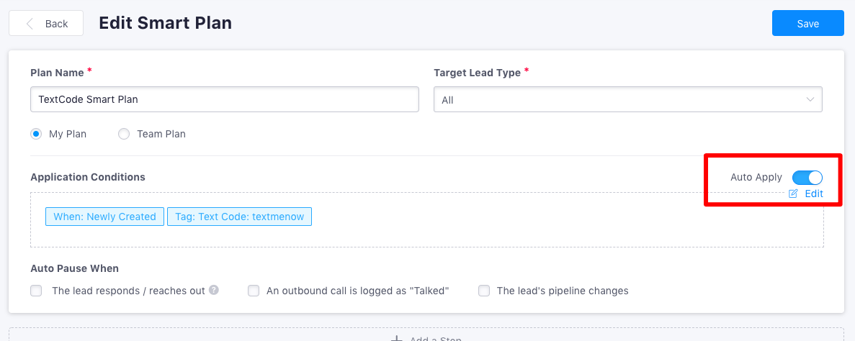Click the Application Conditions dashed box

pos(427,219)
